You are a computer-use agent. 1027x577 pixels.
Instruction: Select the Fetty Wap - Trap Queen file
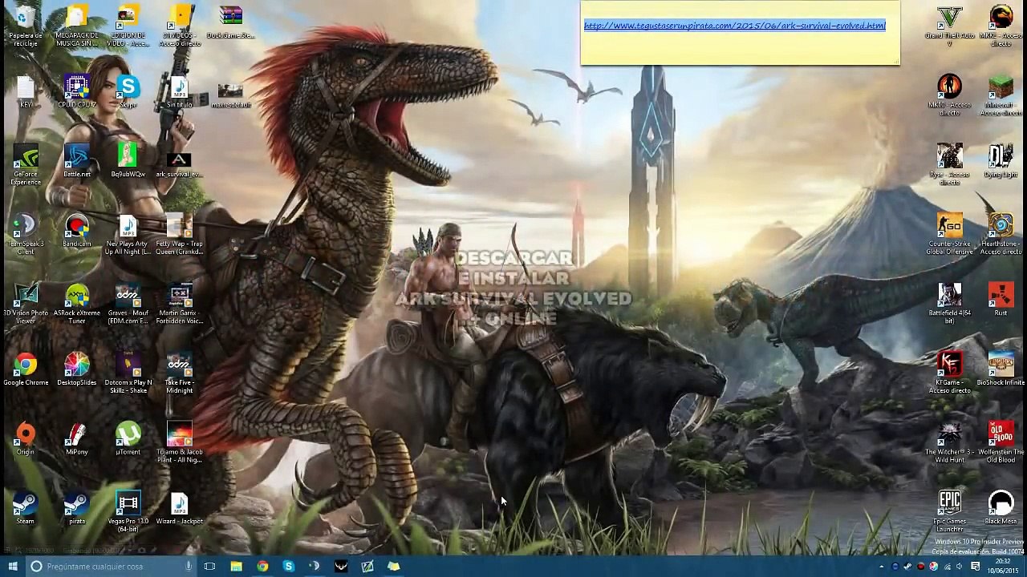pos(179,235)
